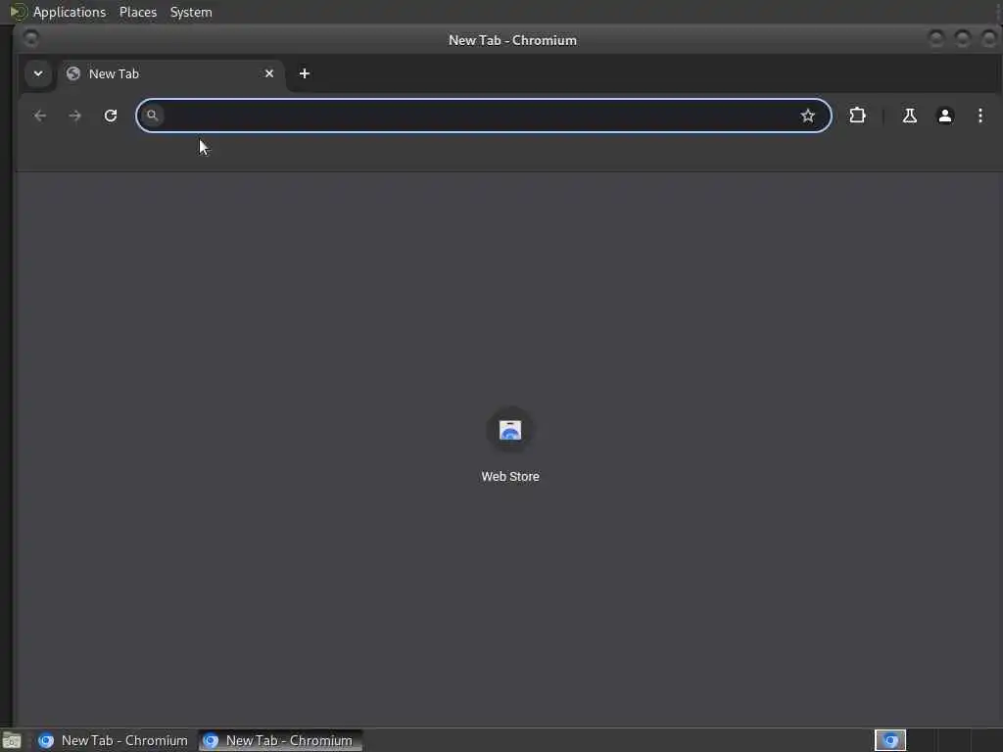Open the profile avatar menu

click(x=945, y=116)
